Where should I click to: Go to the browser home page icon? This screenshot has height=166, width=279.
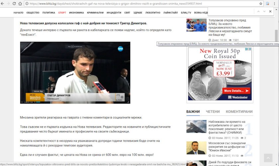click(20, 3)
